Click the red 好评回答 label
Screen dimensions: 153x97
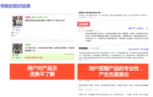(x=83, y=24)
